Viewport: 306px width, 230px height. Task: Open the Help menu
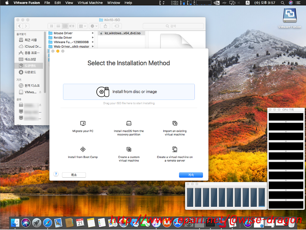[128, 3]
